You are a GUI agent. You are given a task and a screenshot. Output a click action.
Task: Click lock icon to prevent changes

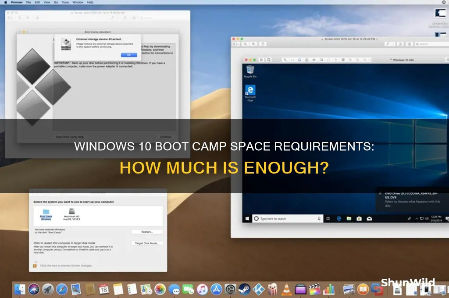pyautogui.click(x=35, y=265)
